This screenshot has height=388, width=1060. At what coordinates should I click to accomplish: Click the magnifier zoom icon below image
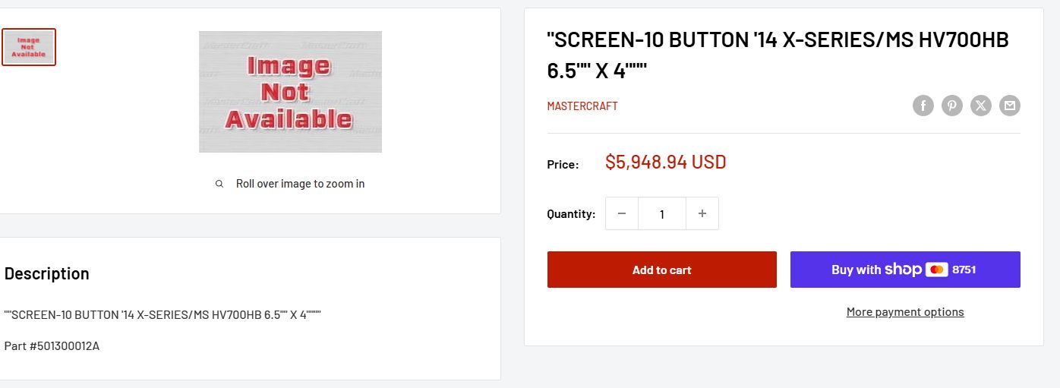click(x=219, y=184)
